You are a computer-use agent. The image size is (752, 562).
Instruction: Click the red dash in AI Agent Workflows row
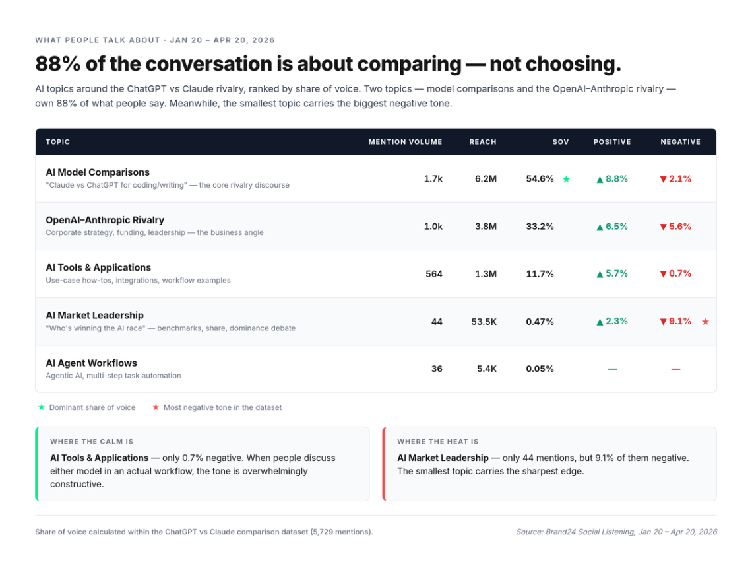click(675, 369)
